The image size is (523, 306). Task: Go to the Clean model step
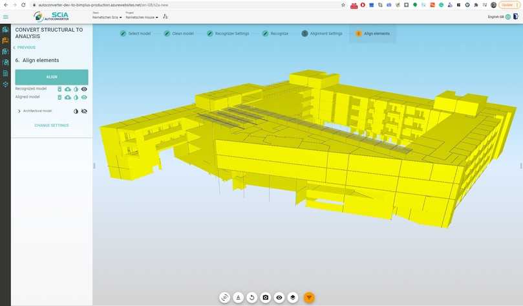click(x=180, y=34)
